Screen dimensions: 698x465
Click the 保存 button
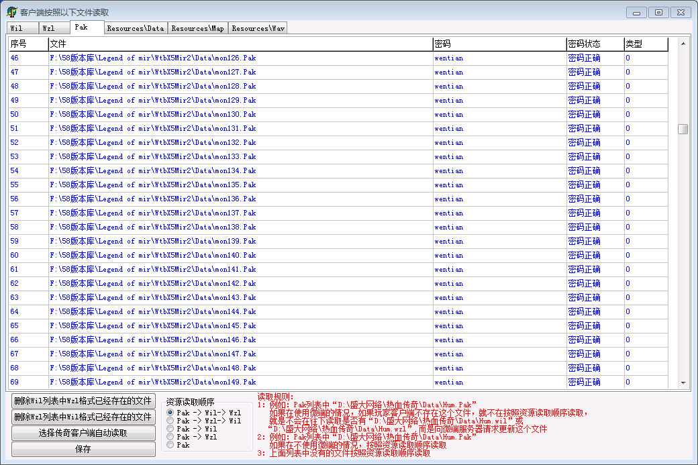(83, 450)
